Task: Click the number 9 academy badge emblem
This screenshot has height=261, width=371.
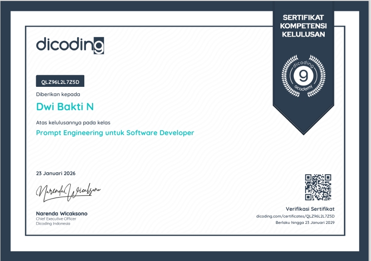Action: tap(303, 76)
